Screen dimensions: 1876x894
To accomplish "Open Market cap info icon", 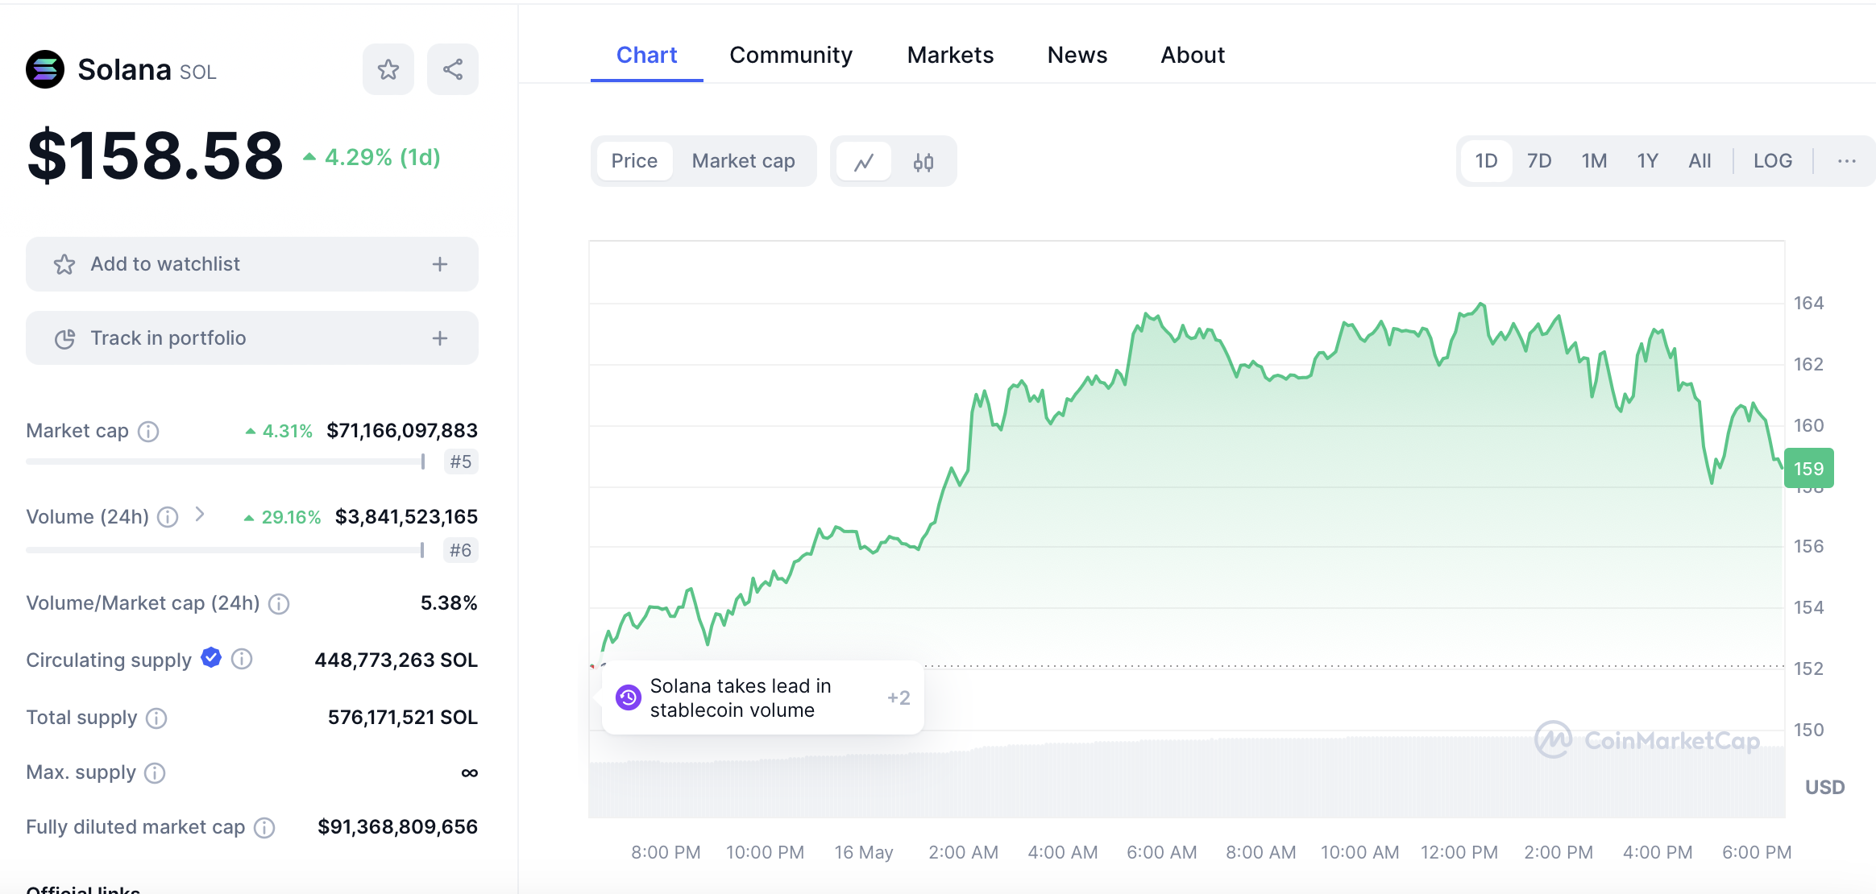I will [148, 432].
